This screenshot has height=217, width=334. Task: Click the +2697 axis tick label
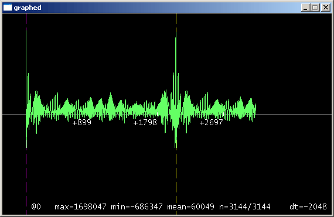(211, 123)
